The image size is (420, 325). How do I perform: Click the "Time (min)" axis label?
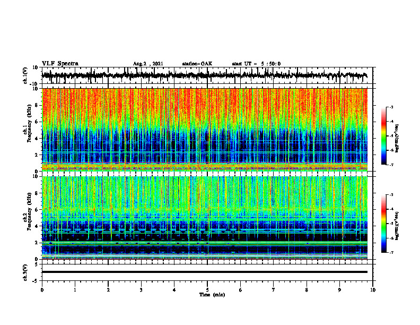(212, 295)
